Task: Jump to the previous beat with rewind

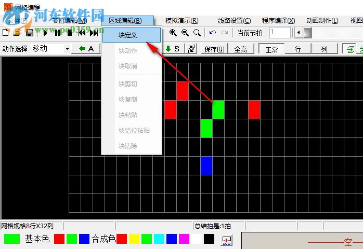Action: (x=82, y=33)
